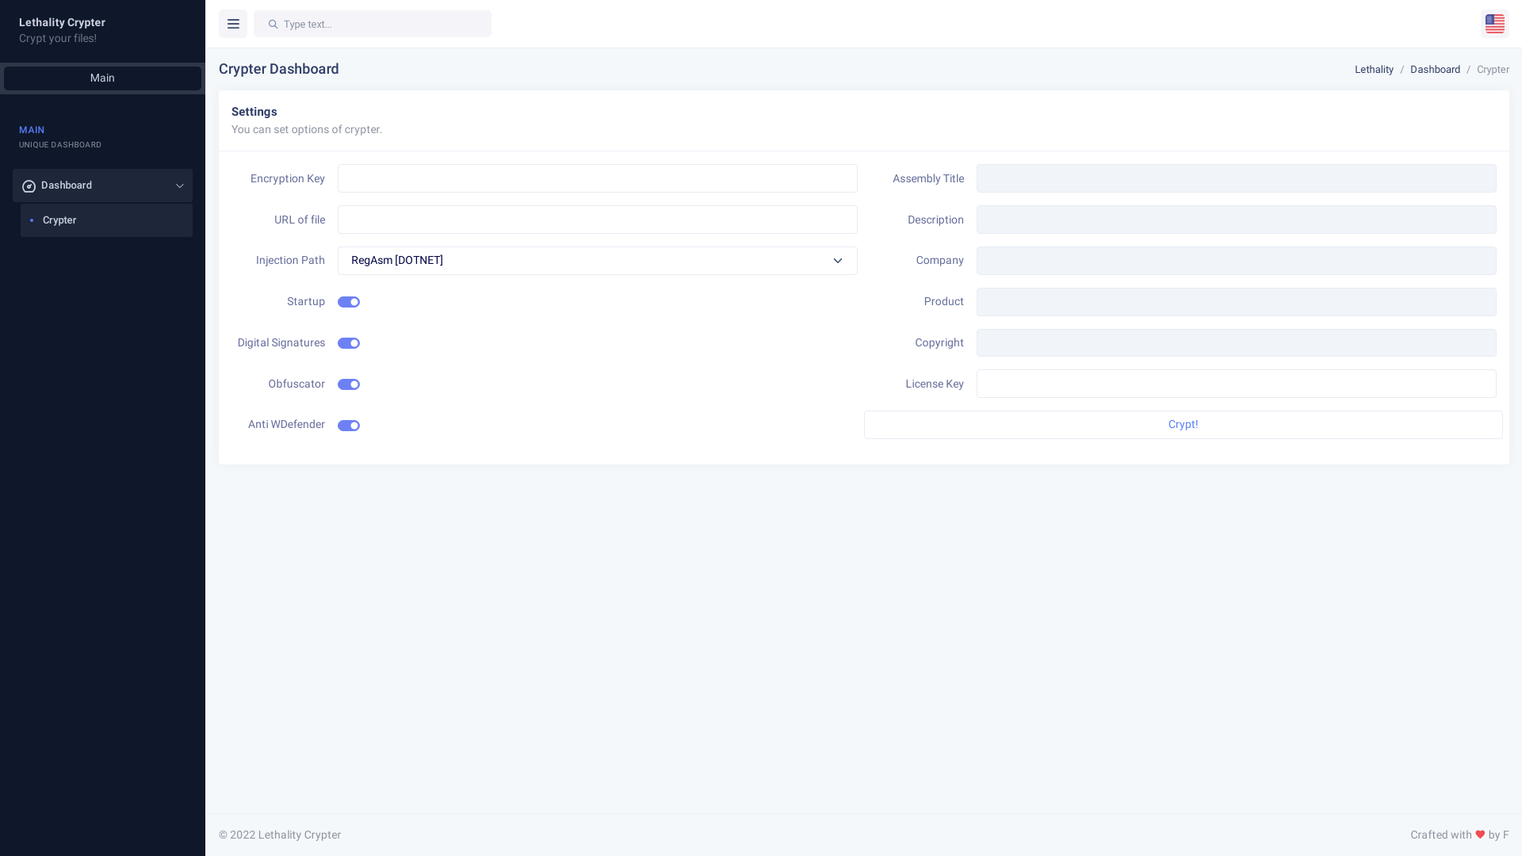
Task: Toggle the Obfuscator switch
Action: pyautogui.click(x=349, y=384)
